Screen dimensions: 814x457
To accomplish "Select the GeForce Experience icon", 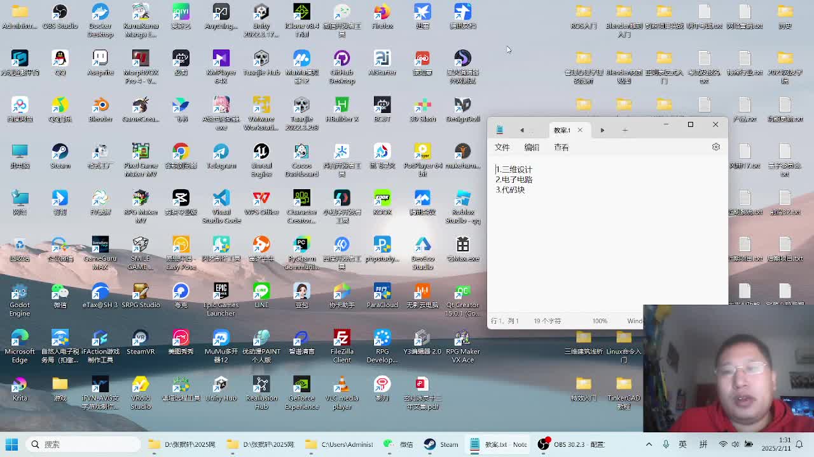I will (301, 393).
